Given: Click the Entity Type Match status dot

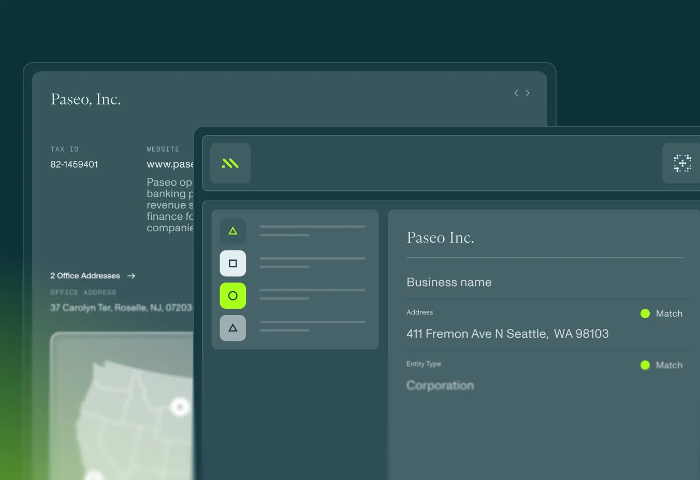Looking at the screenshot, I should [645, 365].
